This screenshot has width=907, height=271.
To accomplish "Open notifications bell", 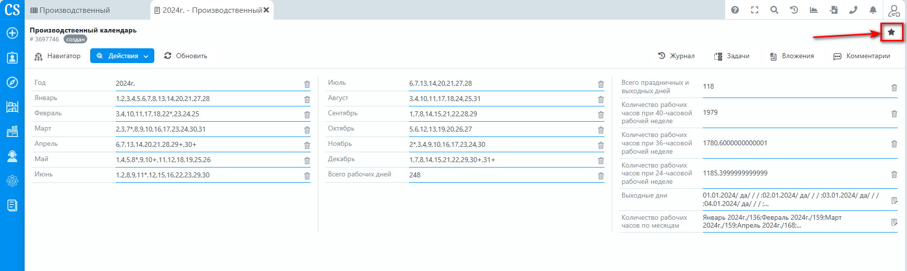I will point(873,10).
